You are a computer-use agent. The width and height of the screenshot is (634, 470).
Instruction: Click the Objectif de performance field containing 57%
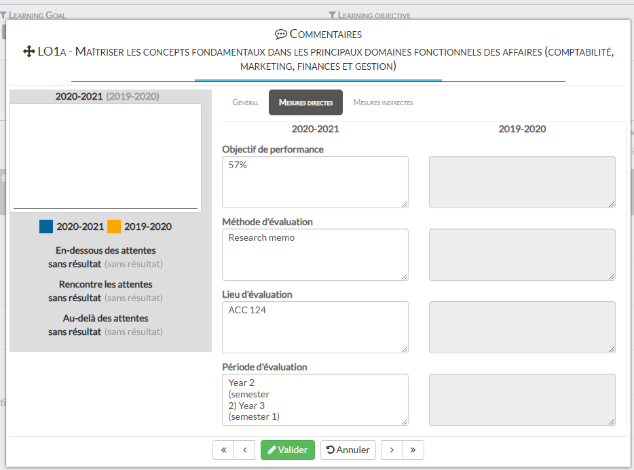coord(315,182)
